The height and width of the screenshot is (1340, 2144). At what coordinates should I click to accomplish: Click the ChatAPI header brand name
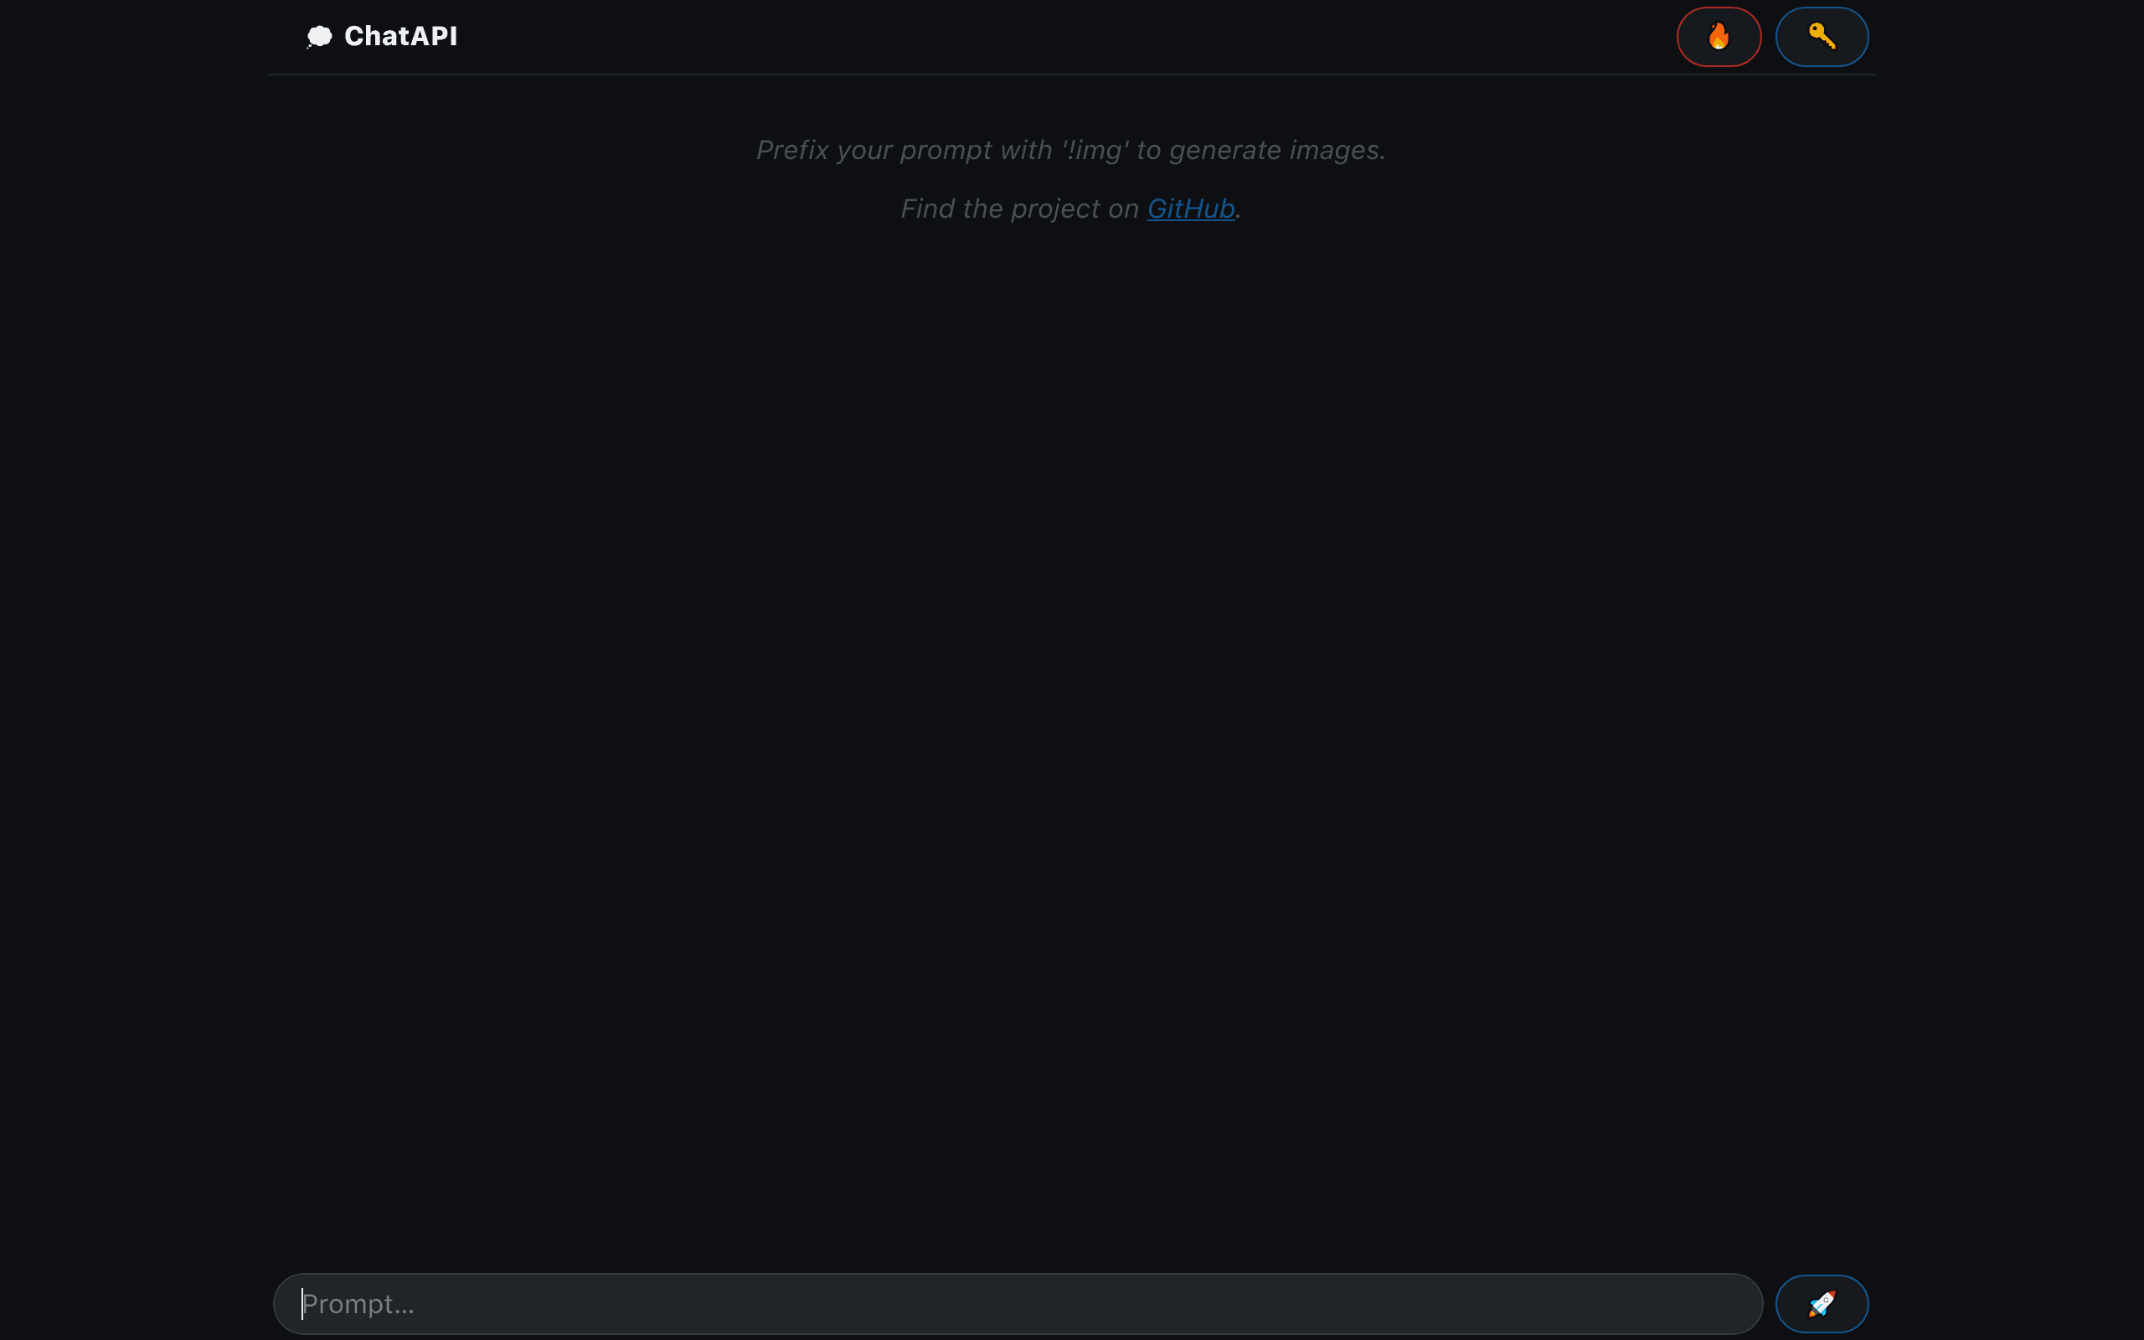[400, 36]
